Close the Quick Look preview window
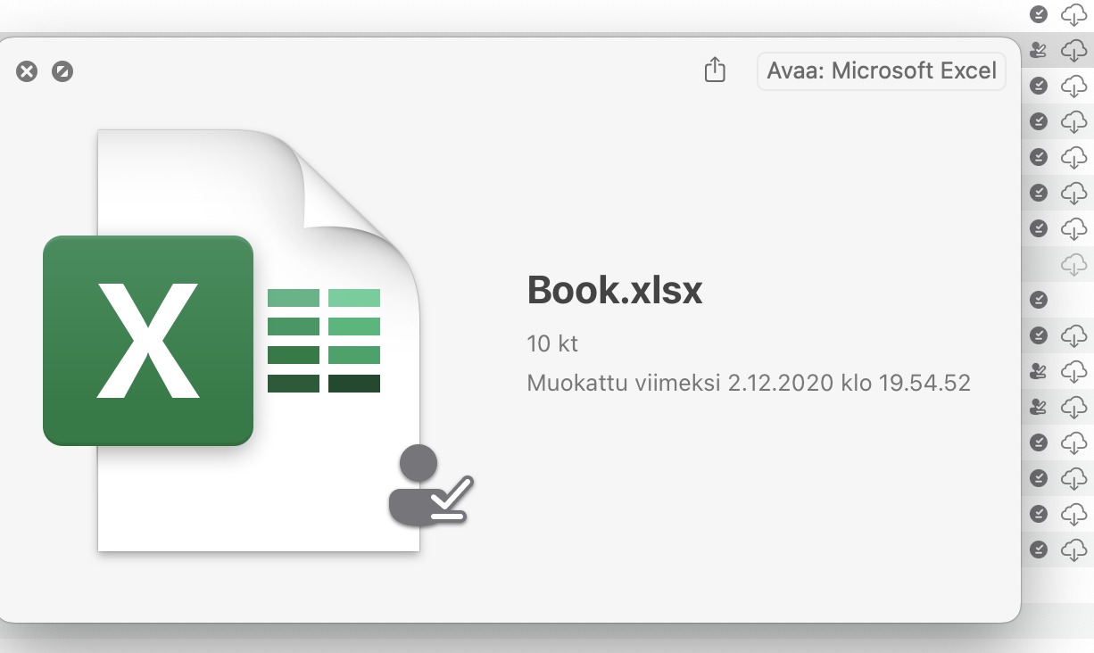The width and height of the screenshot is (1094, 653). (27, 71)
